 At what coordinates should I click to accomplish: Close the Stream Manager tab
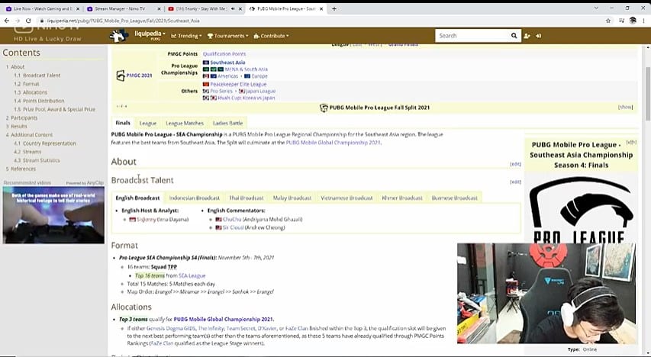[160, 8]
